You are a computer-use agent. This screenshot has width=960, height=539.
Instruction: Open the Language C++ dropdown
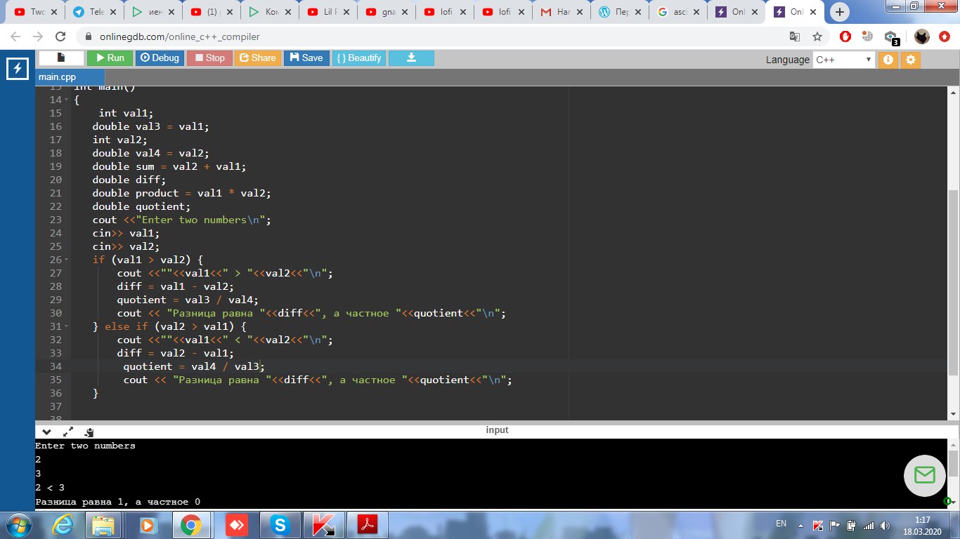843,60
